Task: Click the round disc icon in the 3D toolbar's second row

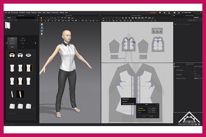Action: pos(76,21)
